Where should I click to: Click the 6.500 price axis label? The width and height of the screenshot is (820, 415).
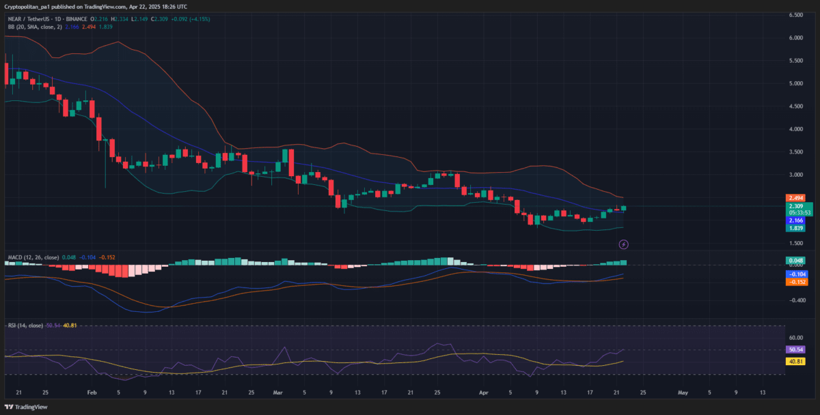click(795, 15)
